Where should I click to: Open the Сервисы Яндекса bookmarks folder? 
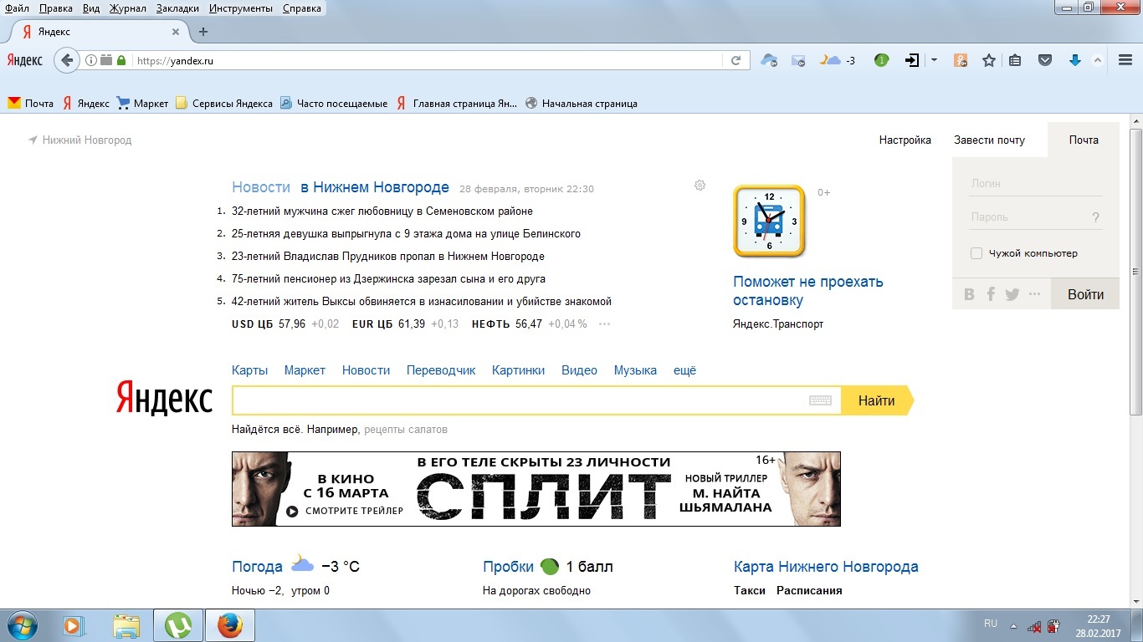(x=224, y=104)
